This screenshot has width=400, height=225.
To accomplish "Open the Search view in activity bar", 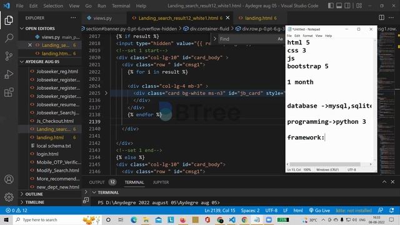I will click(x=9, y=38).
